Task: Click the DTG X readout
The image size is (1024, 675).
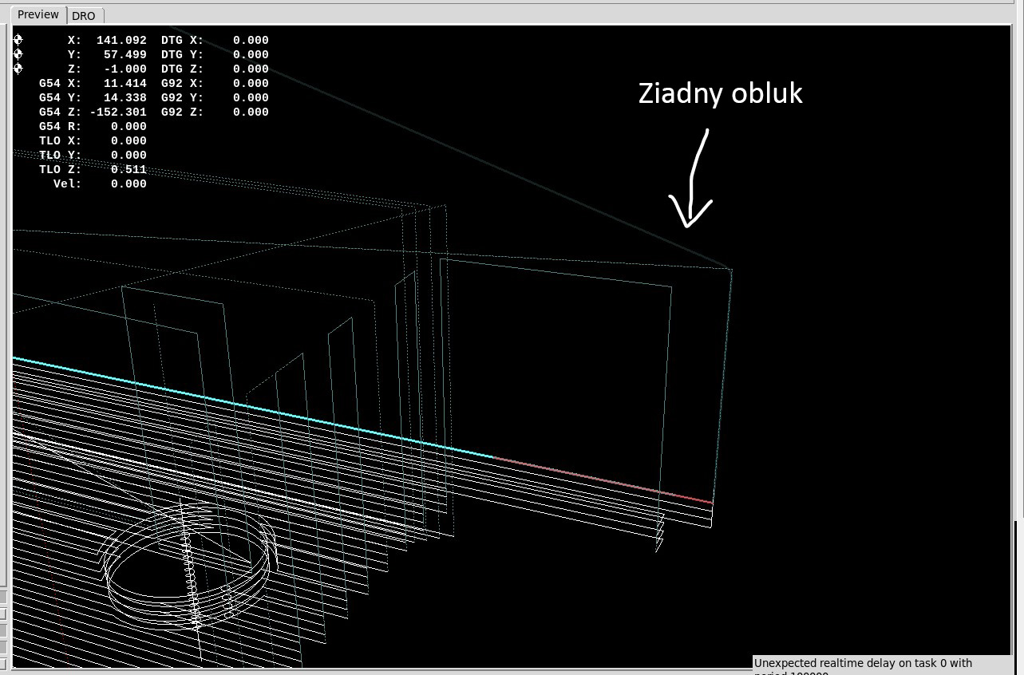Action: (x=251, y=40)
